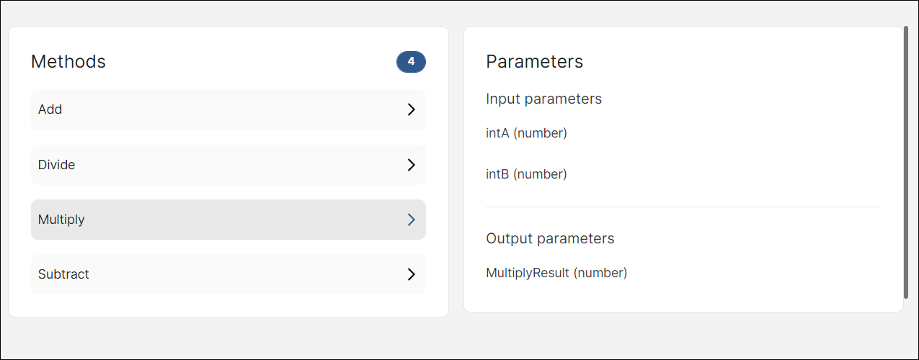919x360 pixels.
Task: Click the Output parameters section label
Action: point(550,238)
